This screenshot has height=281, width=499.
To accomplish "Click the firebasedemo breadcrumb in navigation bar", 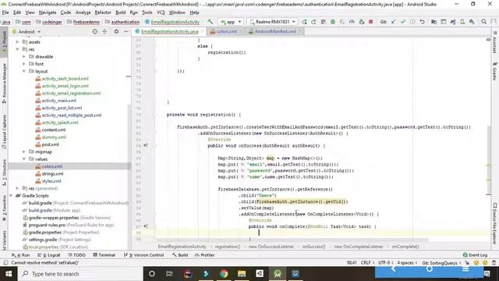I will tap(87, 22).
